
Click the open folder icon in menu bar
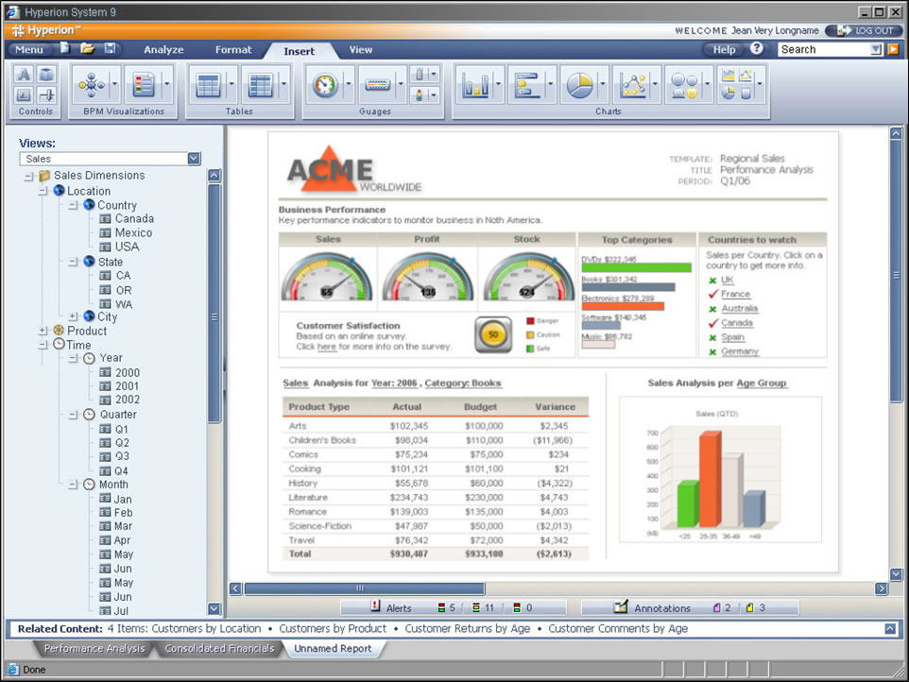click(87, 49)
